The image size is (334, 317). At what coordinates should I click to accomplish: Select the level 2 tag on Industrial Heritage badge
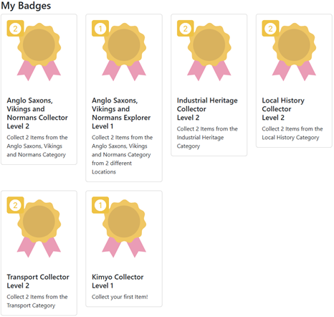[186, 29]
